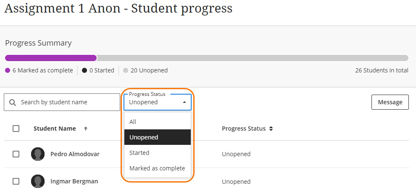Click Pedro Almodovar's avatar icon
Screen dimensions: 416x193
(38, 154)
